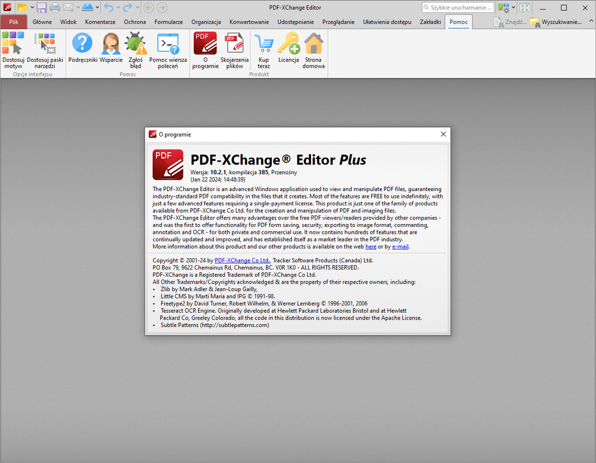Click the email envelope icon
Screen dimensions: 596x463
(x=68, y=8)
